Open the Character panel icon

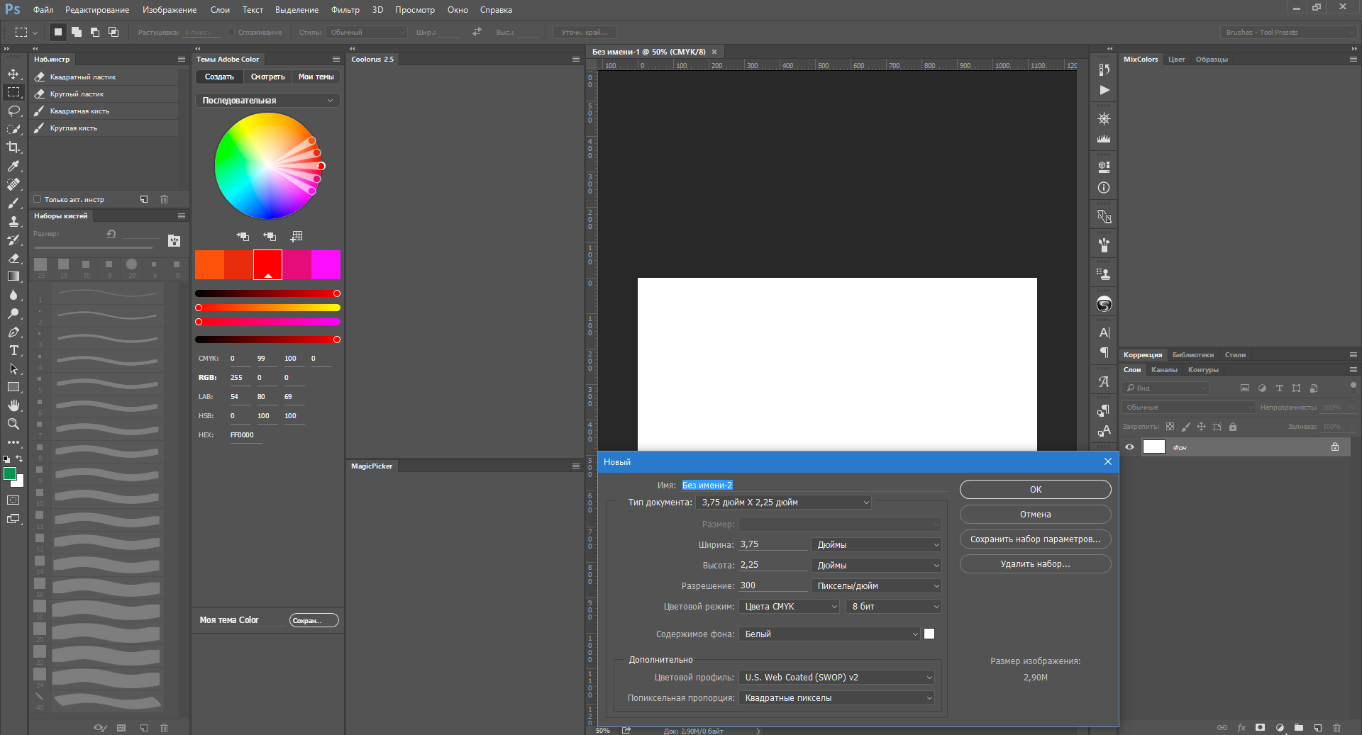(x=1104, y=332)
